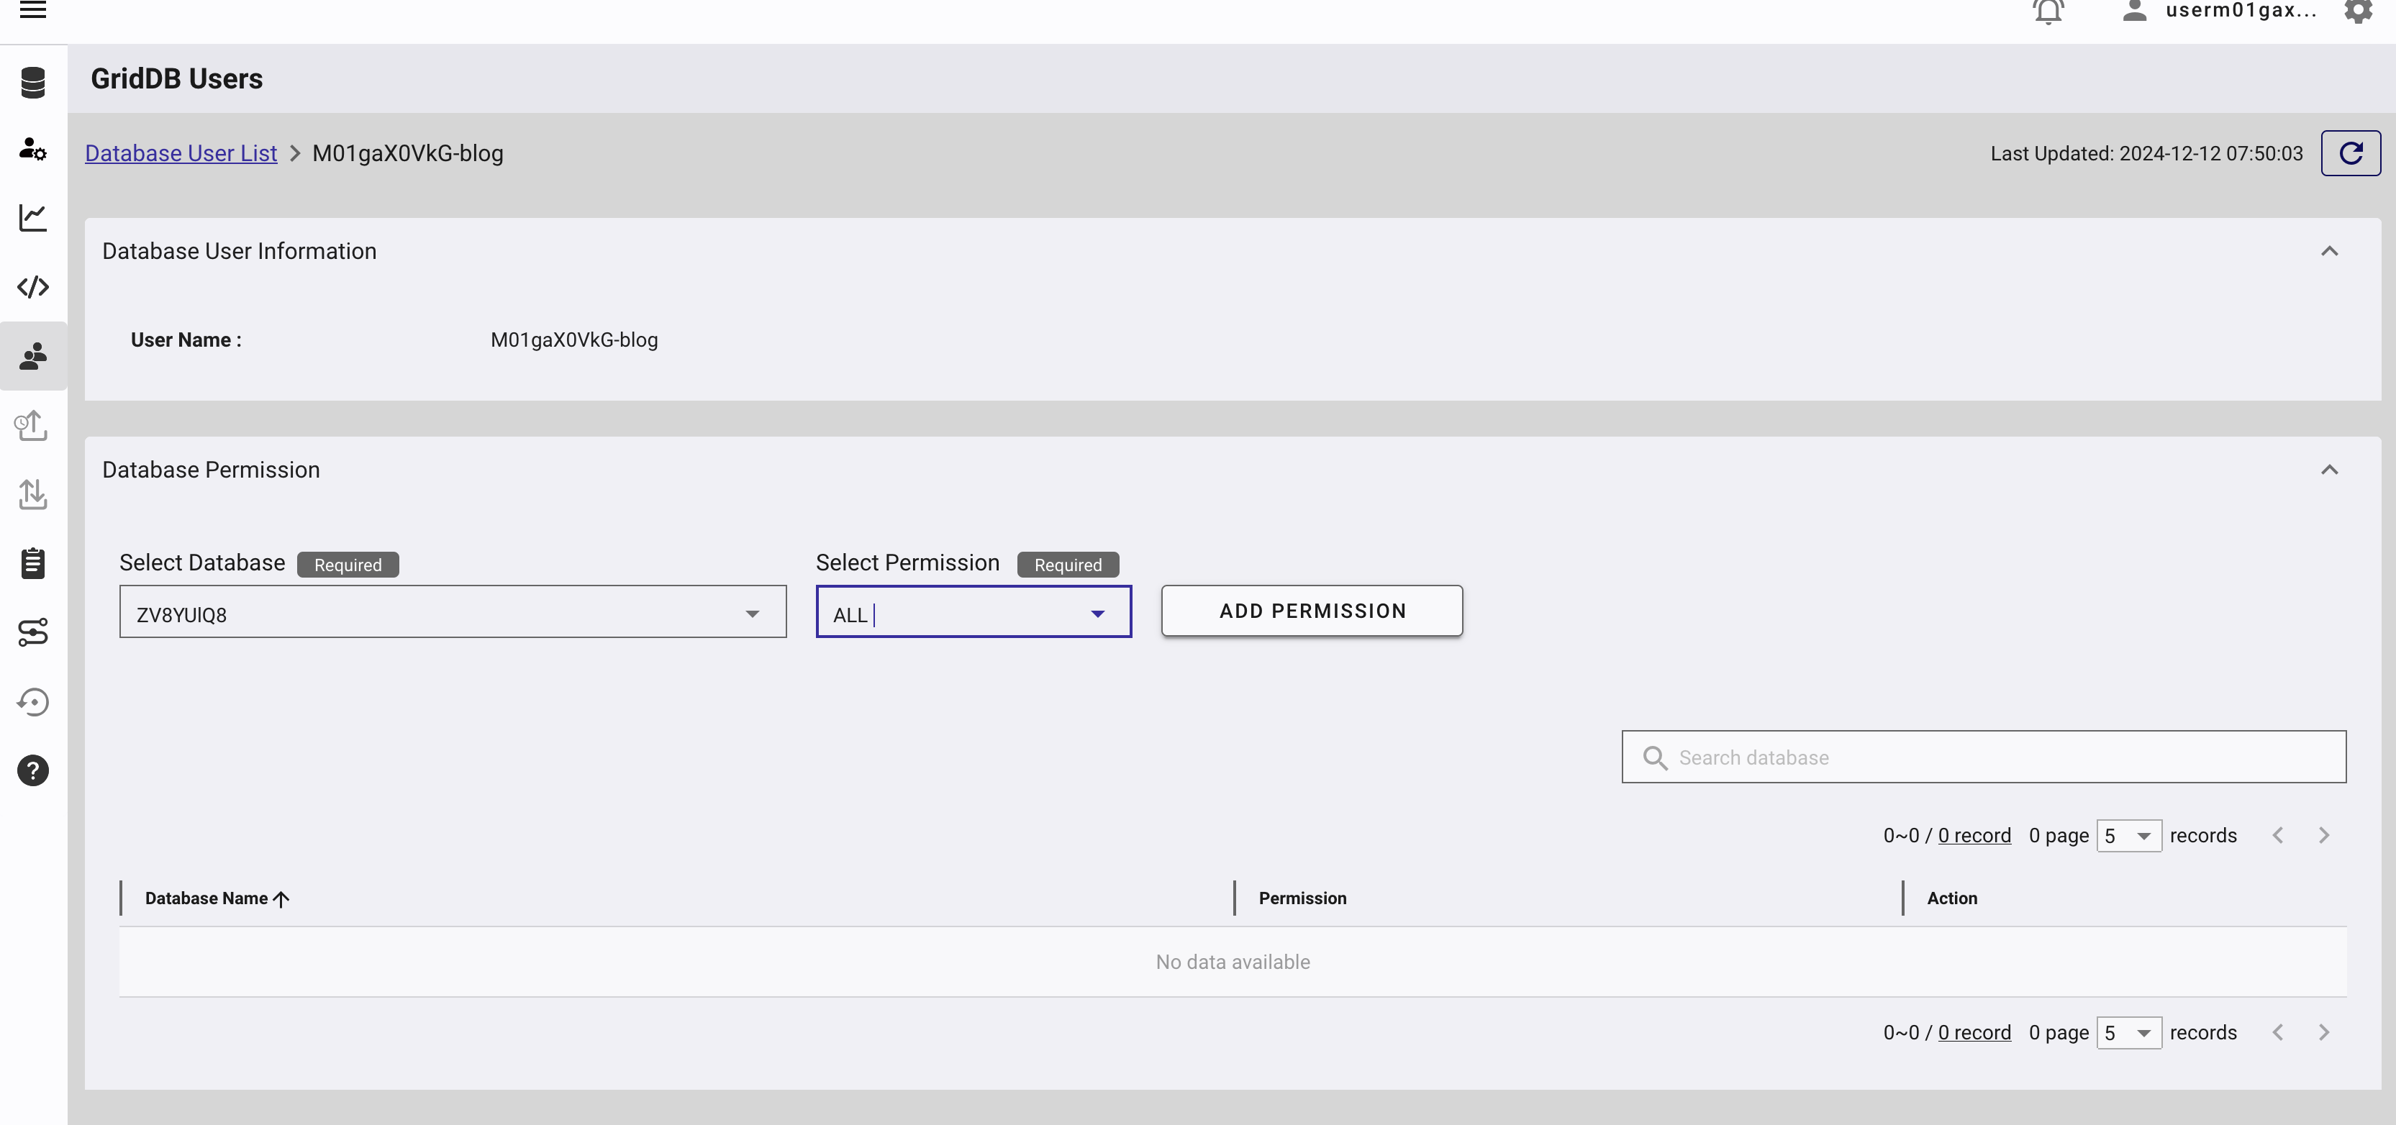
Task: Click the database cluster sidebar icon
Action: (32, 83)
